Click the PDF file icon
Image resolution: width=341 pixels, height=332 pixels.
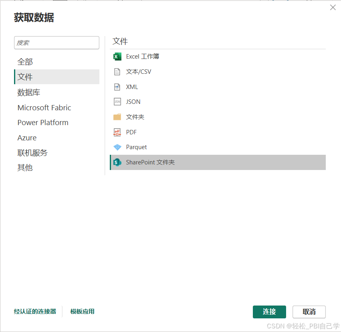click(117, 132)
